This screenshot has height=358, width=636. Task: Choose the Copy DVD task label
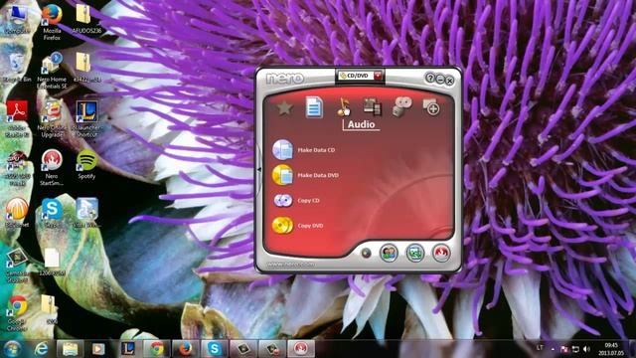(x=310, y=226)
